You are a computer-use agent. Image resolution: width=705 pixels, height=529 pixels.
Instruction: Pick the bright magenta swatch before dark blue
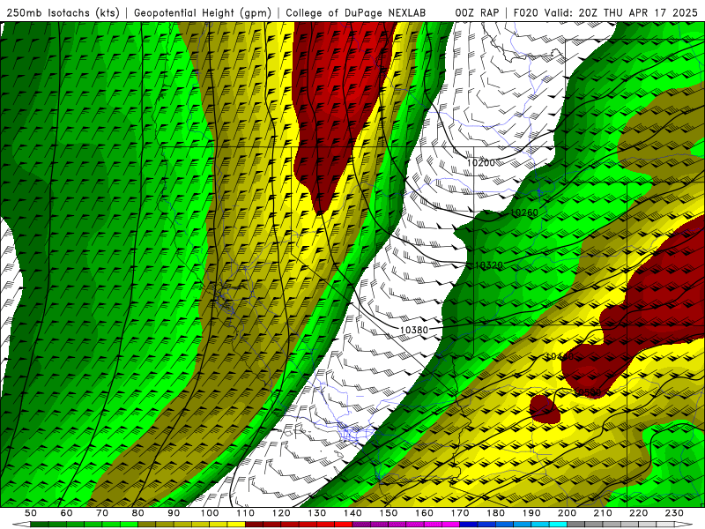click(x=450, y=524)
